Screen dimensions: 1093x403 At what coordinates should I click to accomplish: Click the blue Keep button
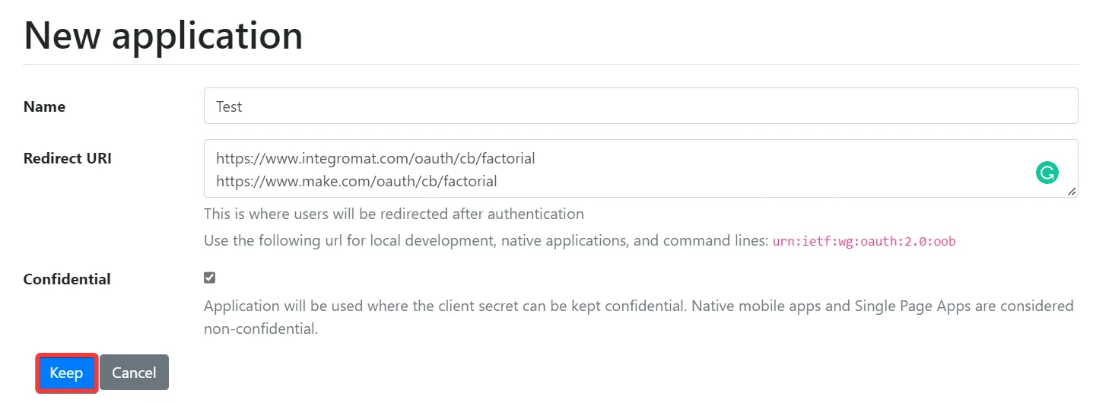click(66, 373)
